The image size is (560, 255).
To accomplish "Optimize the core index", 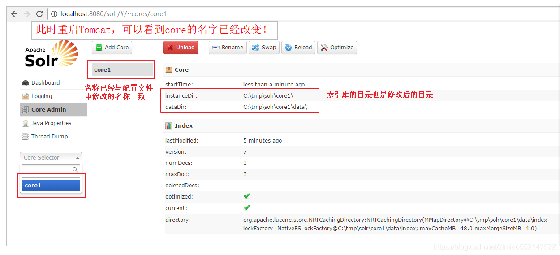I will click(x=337, y=48).
